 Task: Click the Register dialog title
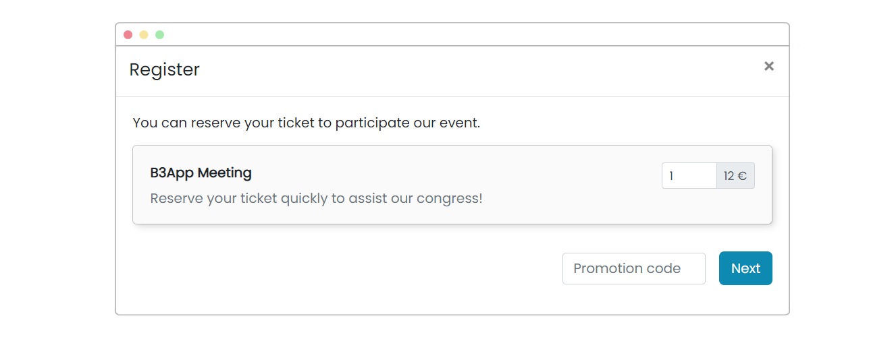(164, 69)
